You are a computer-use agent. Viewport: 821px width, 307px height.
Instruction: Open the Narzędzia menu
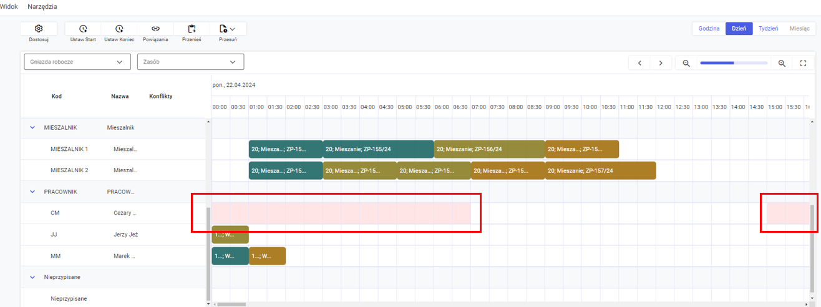click(x=42, y=6)
